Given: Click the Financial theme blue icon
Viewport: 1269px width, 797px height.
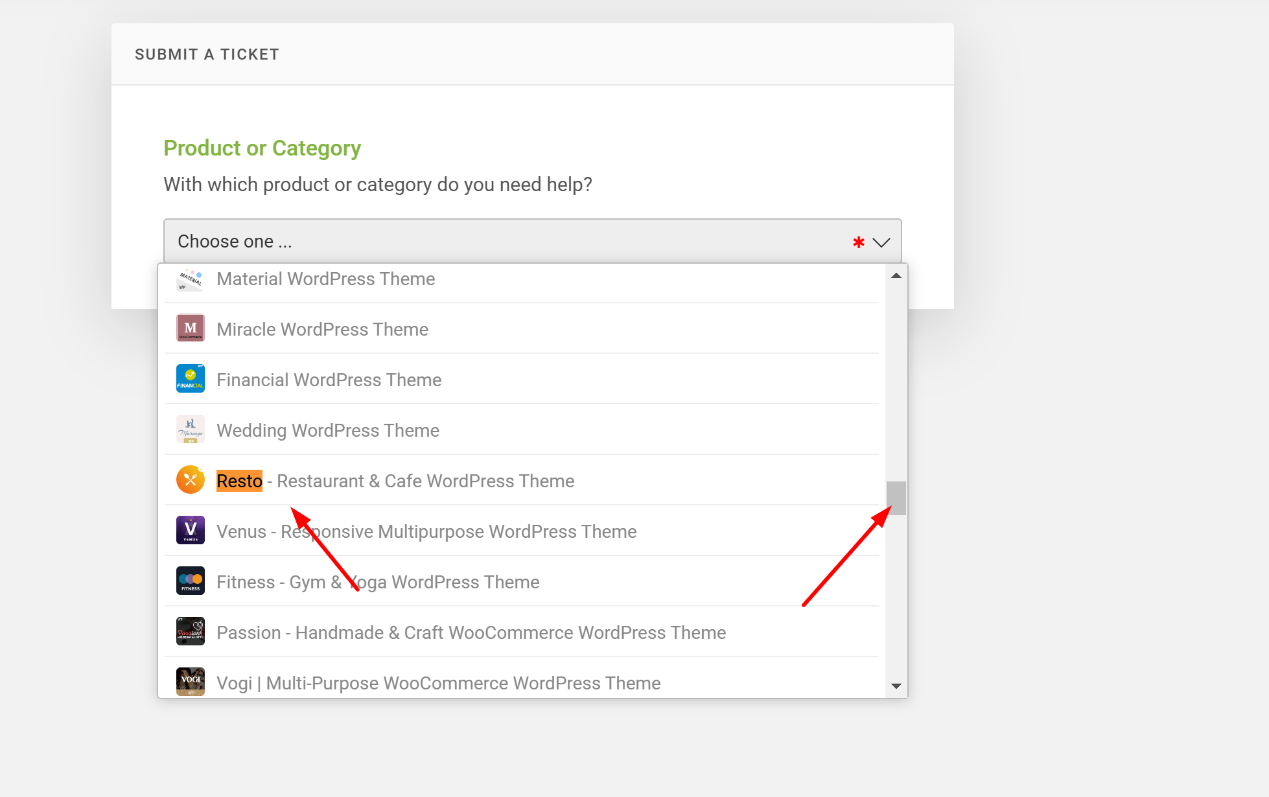Looking at the screenshot, I should coord(191,378).
